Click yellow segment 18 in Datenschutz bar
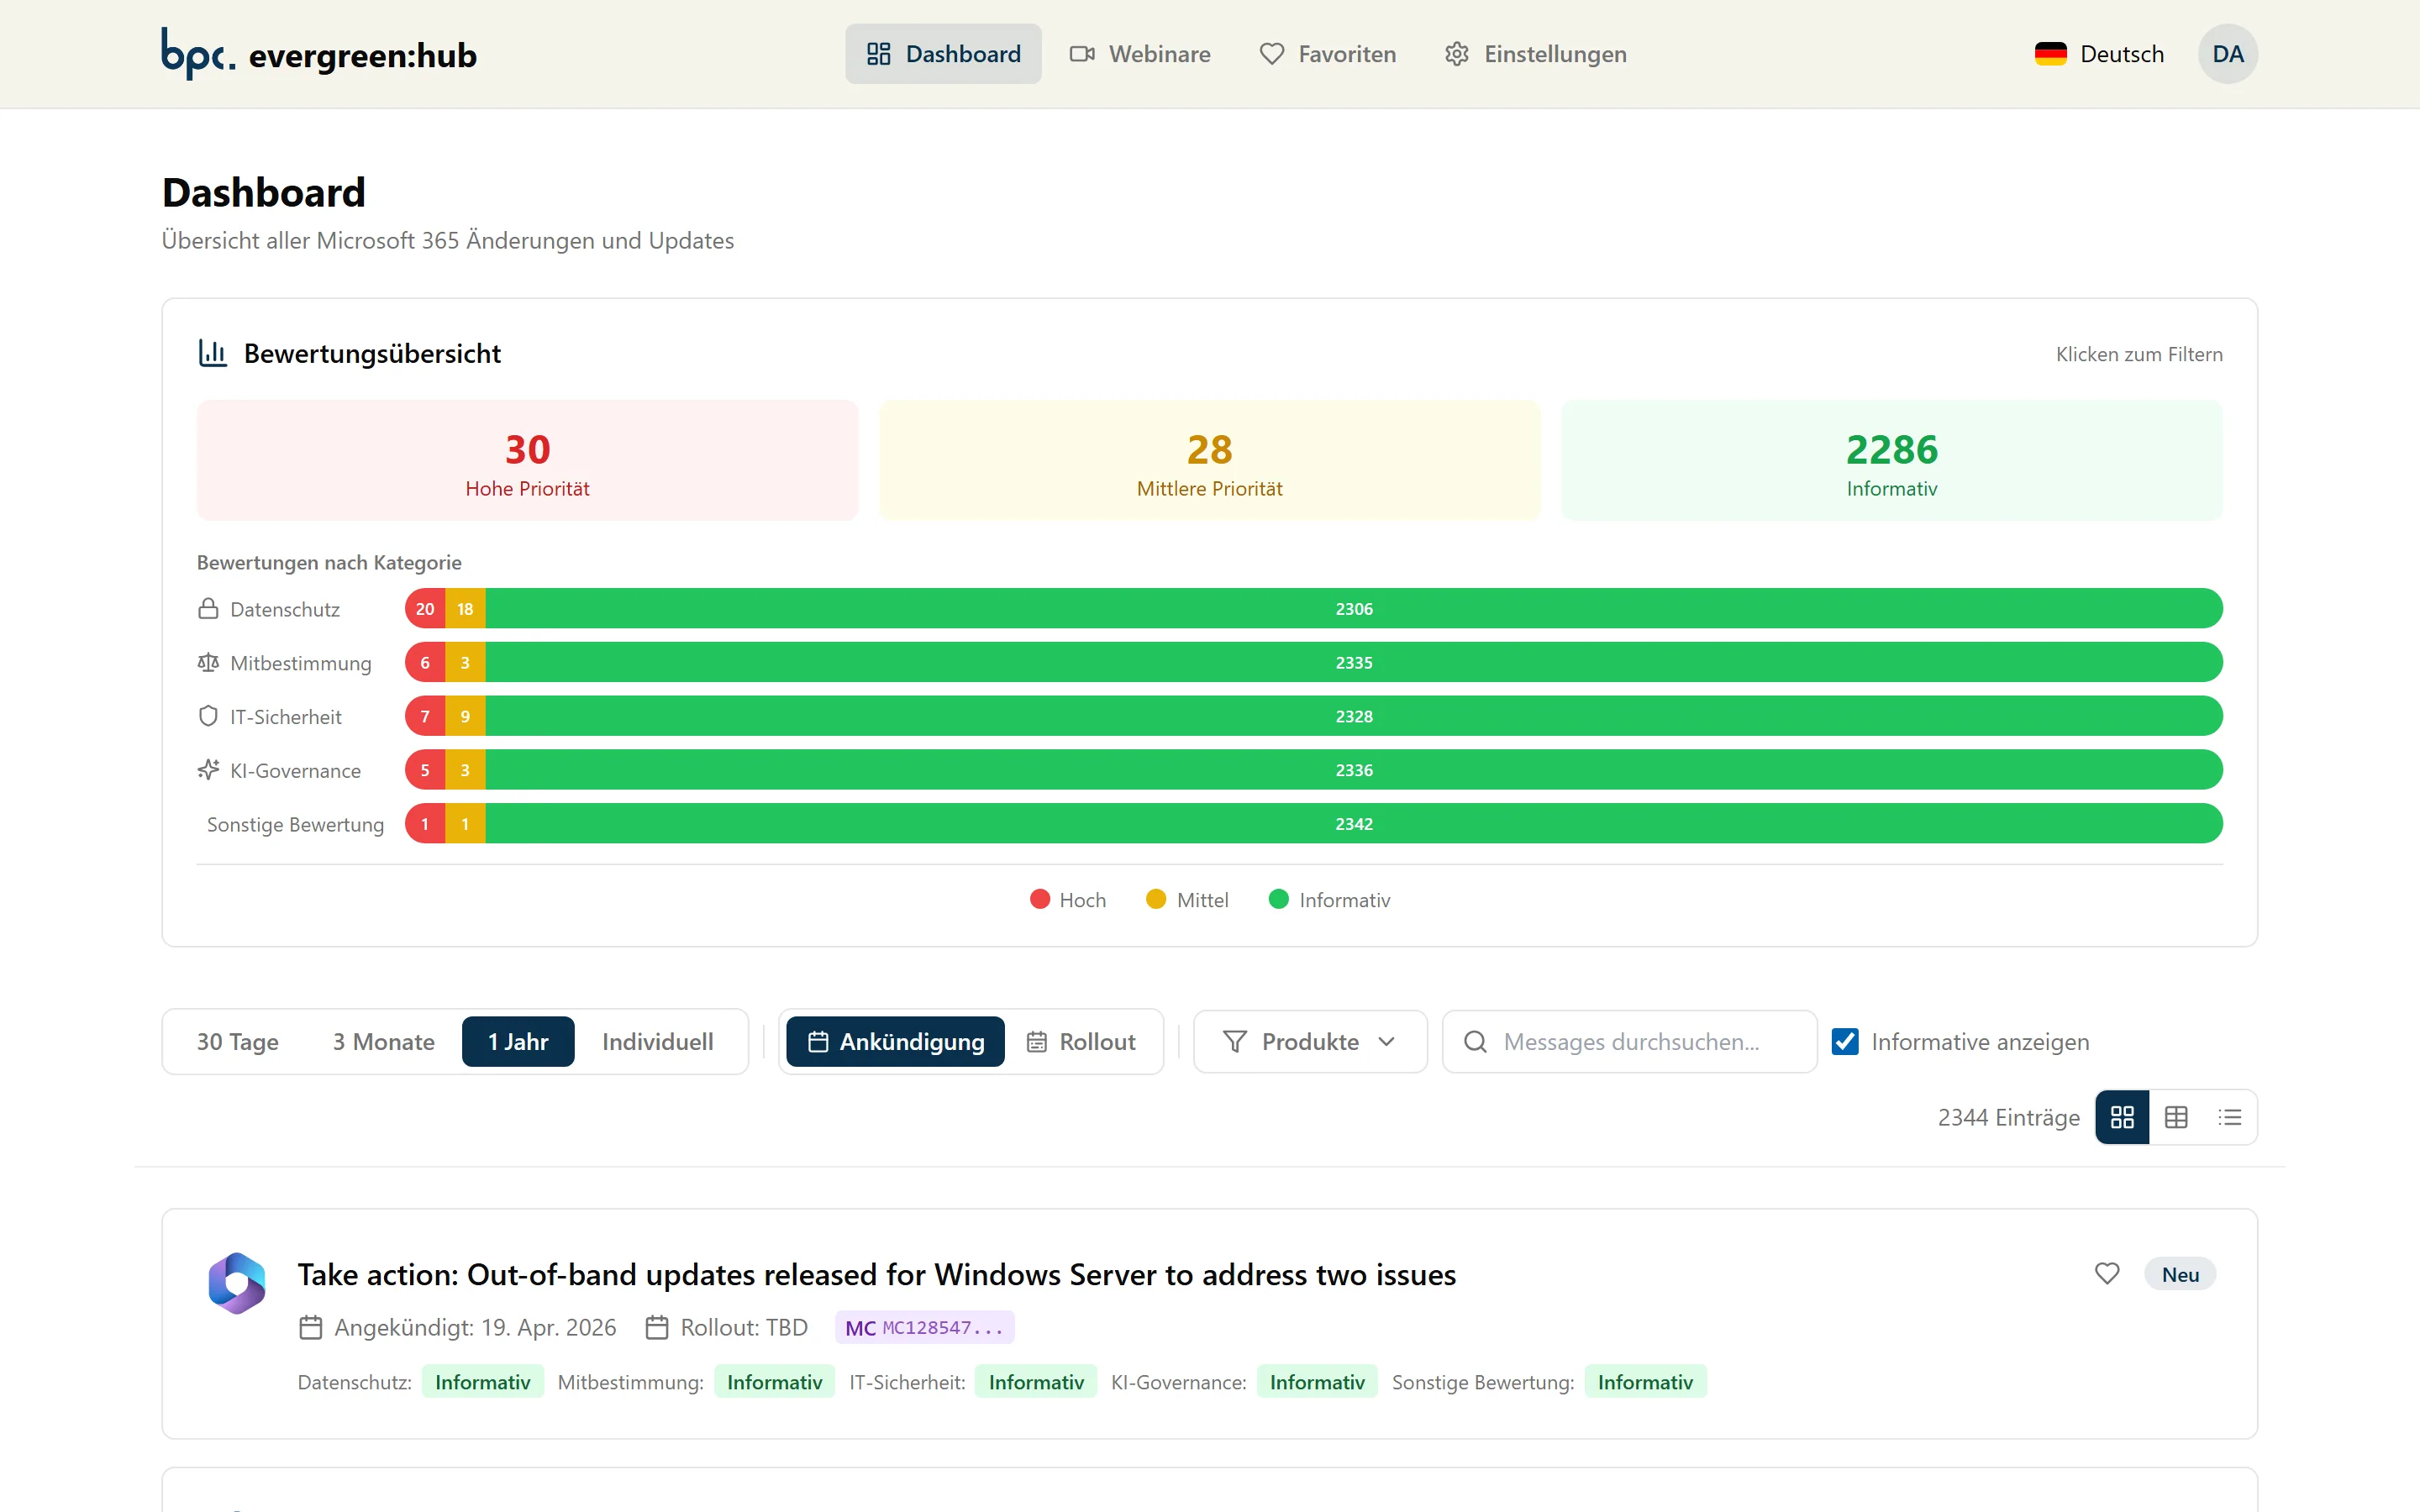The width and height of the screenshot is (2420, 1512). [465, 608]
